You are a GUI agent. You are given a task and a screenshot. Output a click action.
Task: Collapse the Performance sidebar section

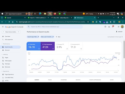6,44
